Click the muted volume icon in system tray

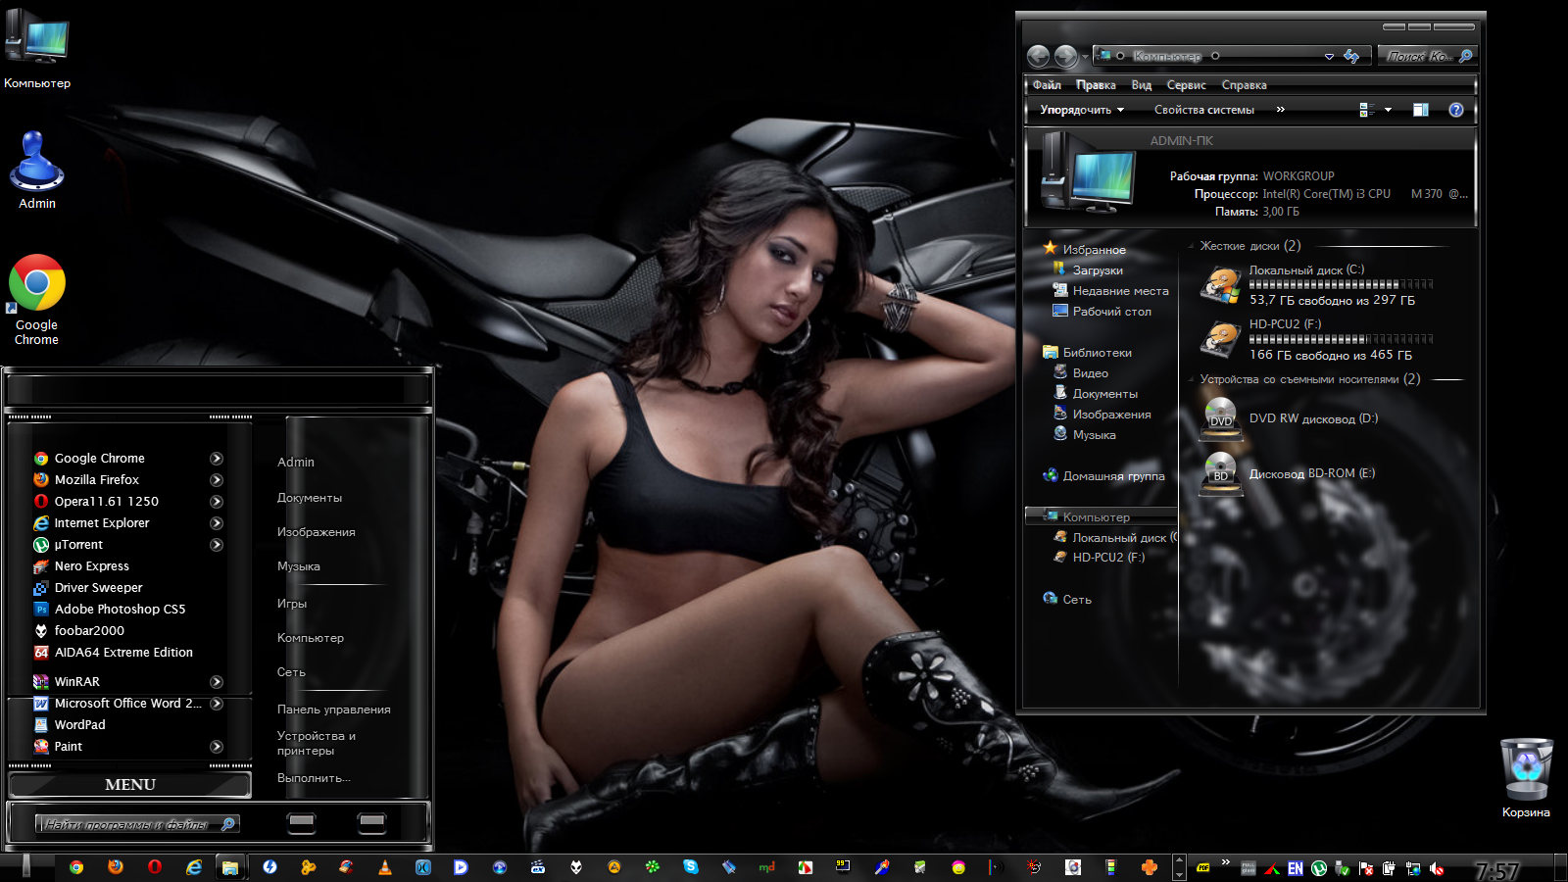click(1437, 868)
